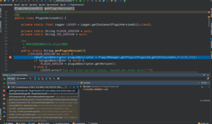Toggle the frames filter funnel icon
This screenshot has width=212, height=124.
(78, 87)
